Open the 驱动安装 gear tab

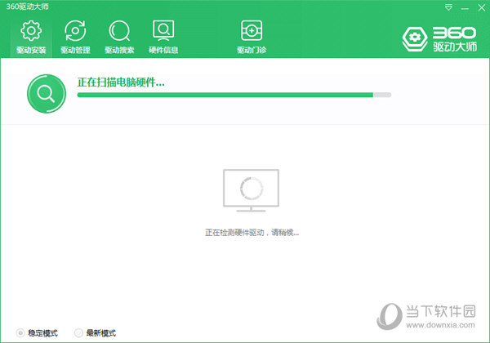click(x=31, y=37)
